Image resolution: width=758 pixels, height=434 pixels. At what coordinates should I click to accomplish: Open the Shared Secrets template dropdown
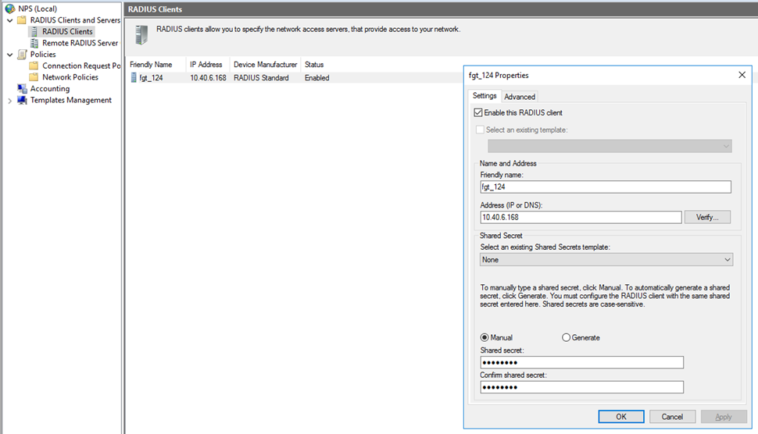pos(727,259)
